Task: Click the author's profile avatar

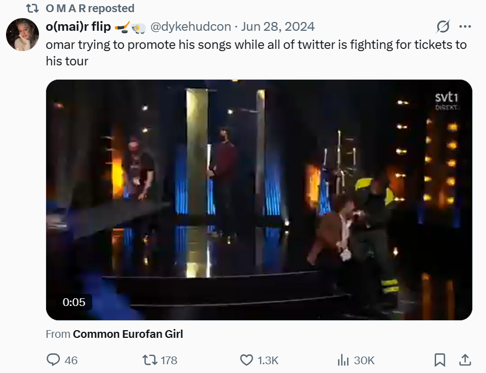Action: coord(23,35)
